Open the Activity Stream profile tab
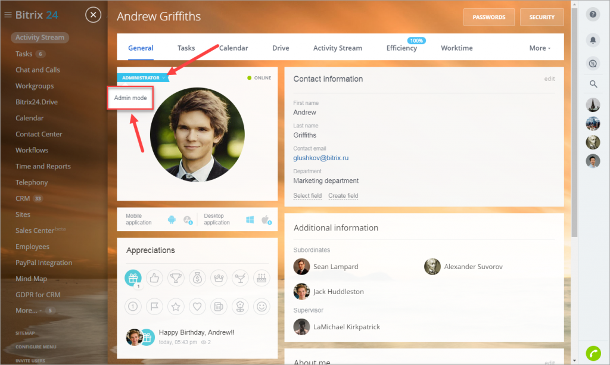 click(x=338, y=48)
